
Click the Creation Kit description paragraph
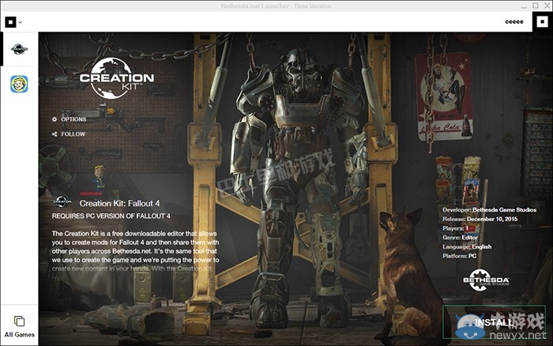135,251
